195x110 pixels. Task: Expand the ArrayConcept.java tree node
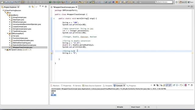coord(10,17)
